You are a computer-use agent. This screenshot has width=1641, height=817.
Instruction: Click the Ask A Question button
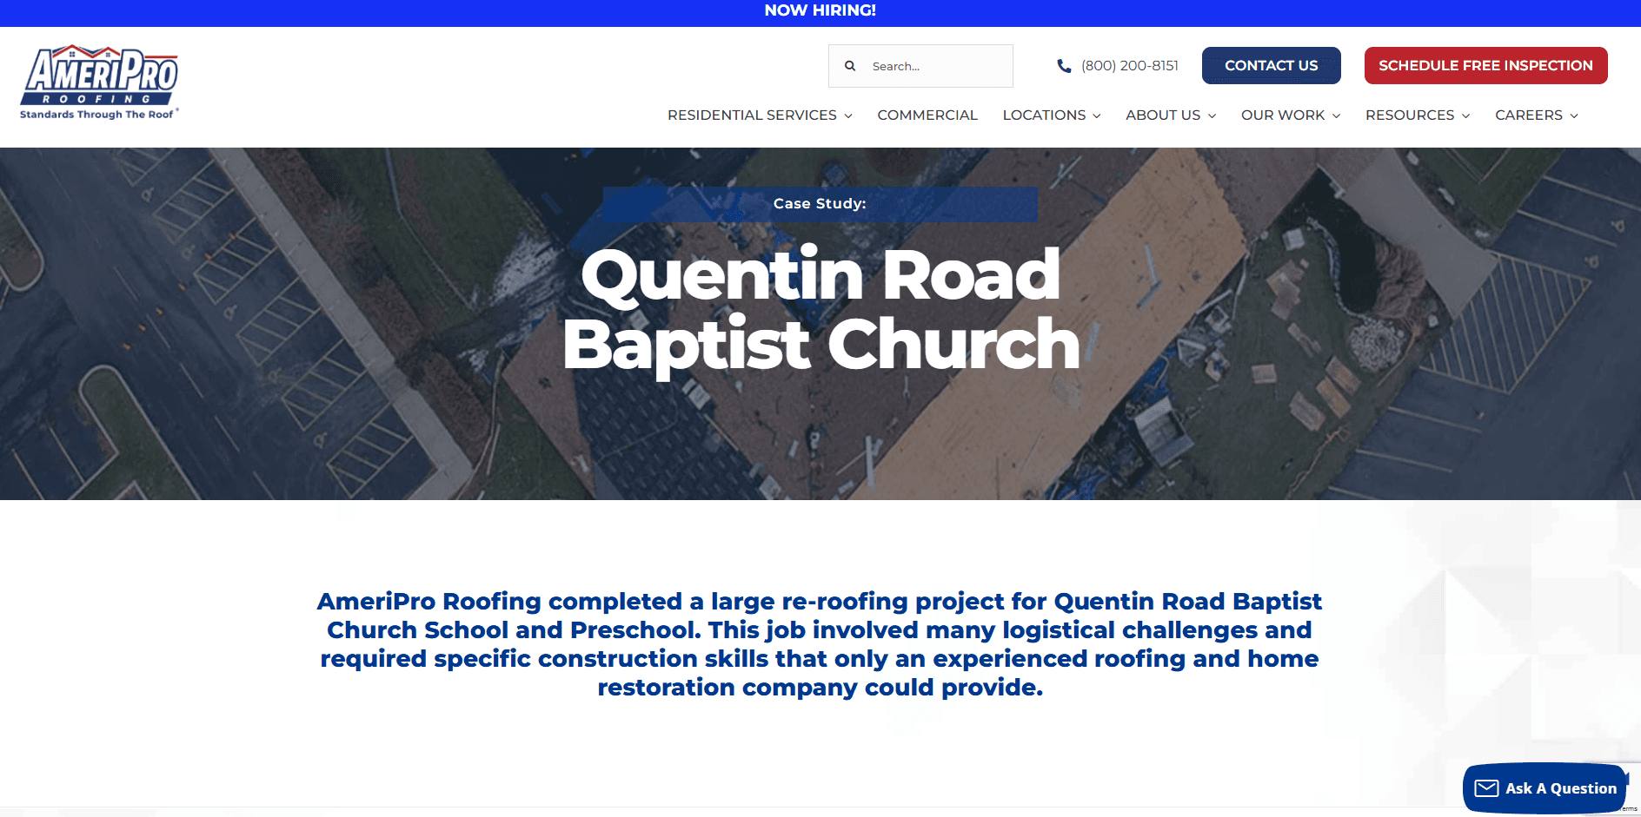(1545, 788)
